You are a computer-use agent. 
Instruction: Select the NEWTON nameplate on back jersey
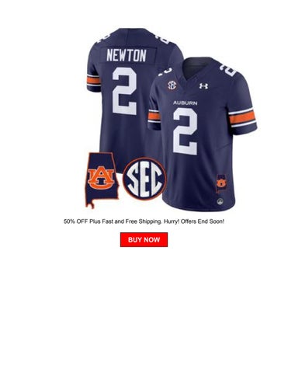point(127,55)
